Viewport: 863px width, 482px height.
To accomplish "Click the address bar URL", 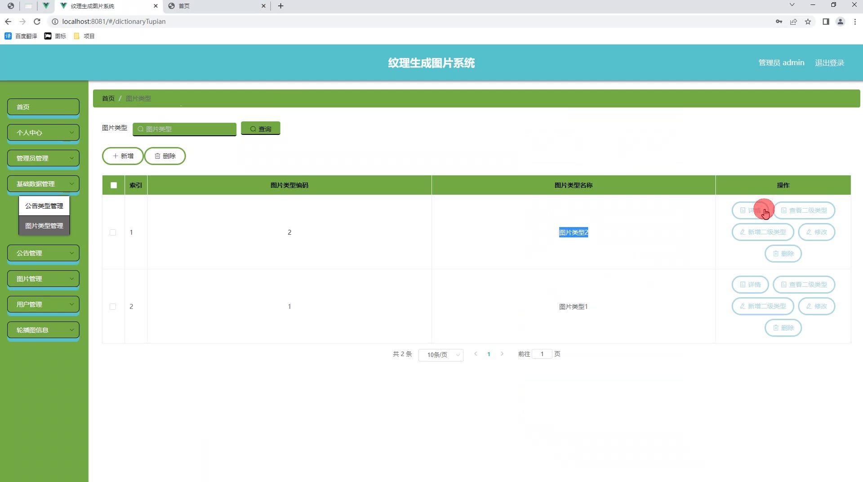I will coord(114,22).
